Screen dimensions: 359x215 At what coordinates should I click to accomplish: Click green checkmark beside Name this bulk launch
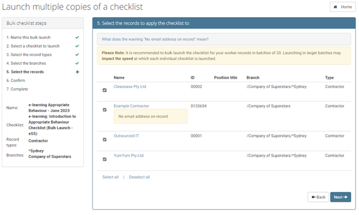tap(77, 38)
